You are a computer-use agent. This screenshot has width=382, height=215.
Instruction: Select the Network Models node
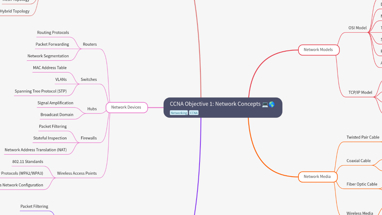point(318,50)
